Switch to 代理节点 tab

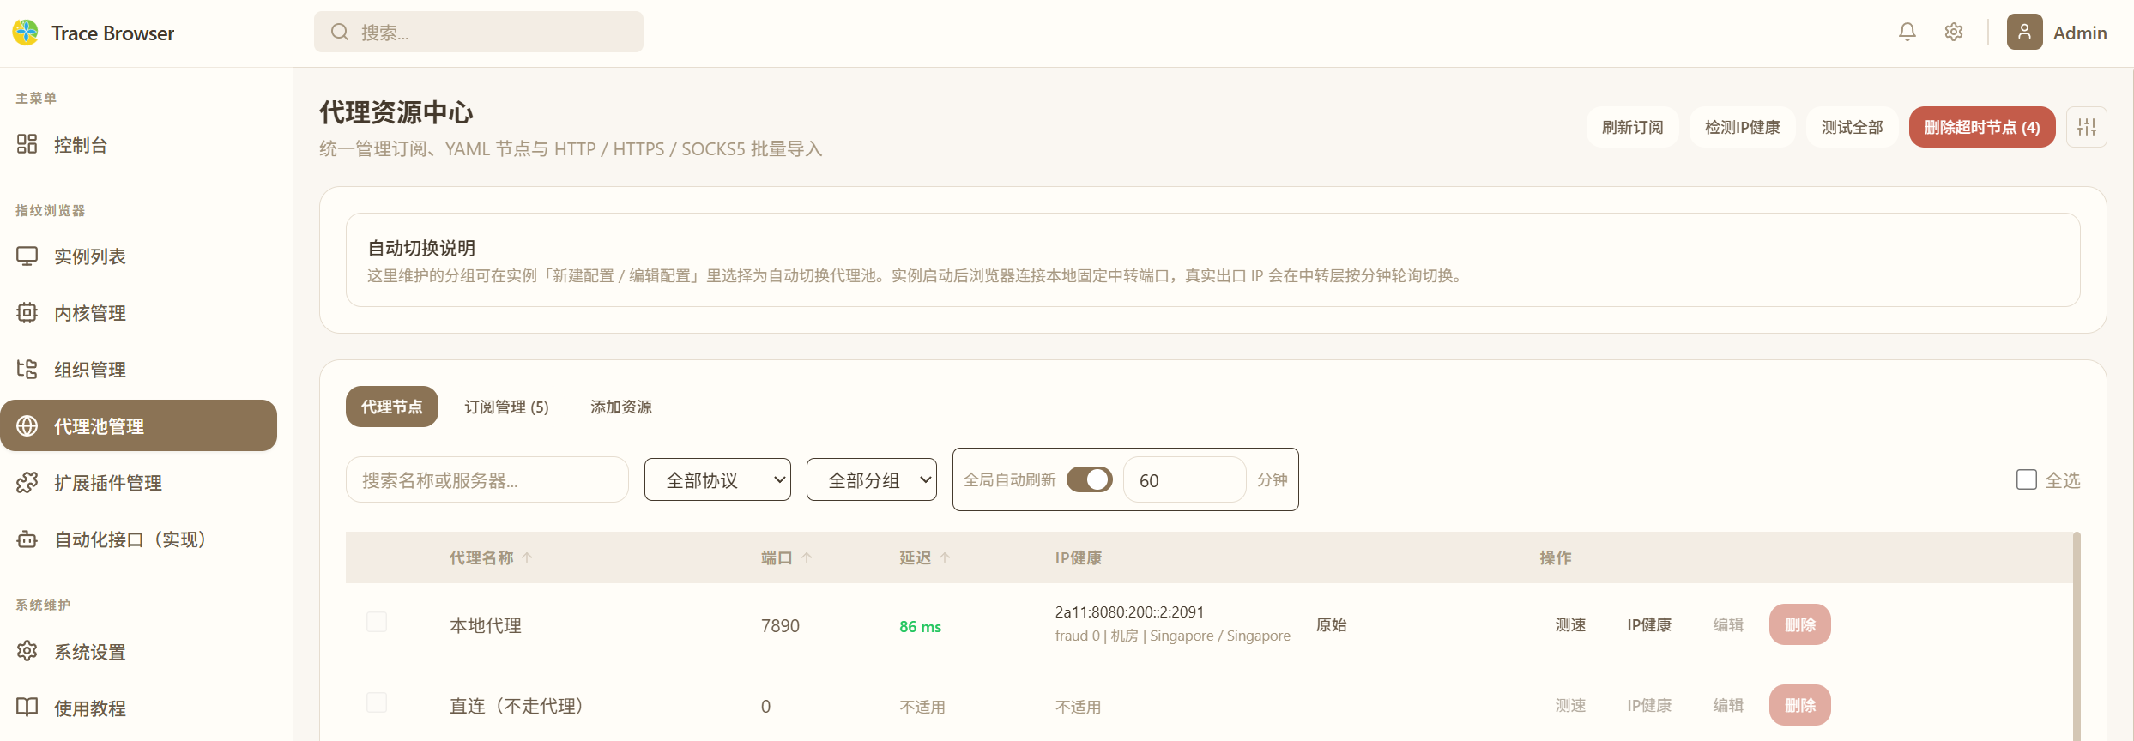click(391, 407)
